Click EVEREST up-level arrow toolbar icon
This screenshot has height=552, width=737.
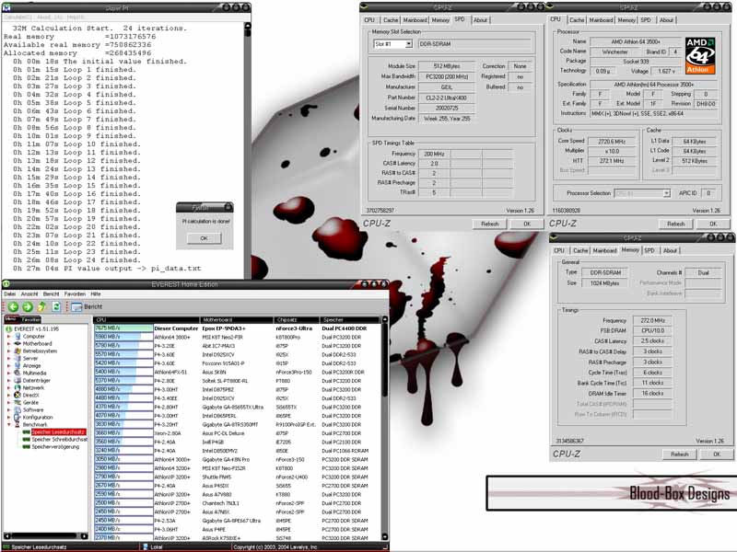[41, 306]
